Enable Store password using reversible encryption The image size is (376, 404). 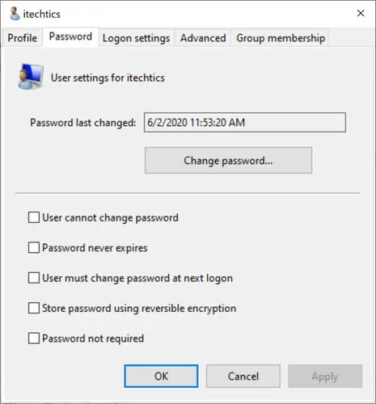tap(34, 308)
